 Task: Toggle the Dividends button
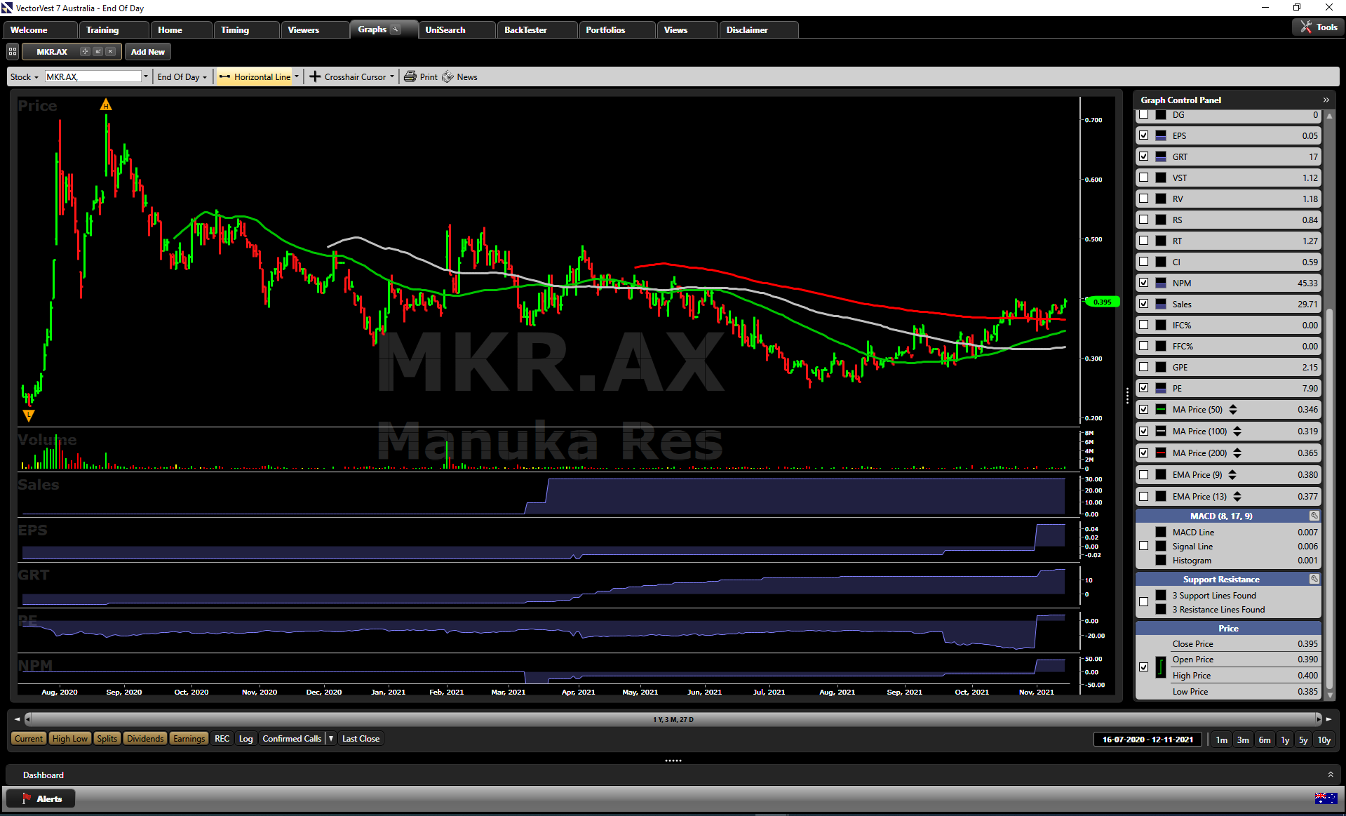tap(145, 738)
